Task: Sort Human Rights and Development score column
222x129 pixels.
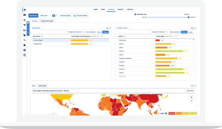Action: click(98, 36)
